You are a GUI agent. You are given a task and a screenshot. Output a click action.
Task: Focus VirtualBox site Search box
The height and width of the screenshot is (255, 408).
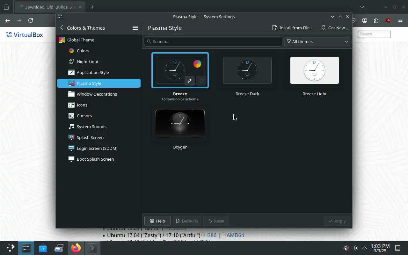point(374,34)
